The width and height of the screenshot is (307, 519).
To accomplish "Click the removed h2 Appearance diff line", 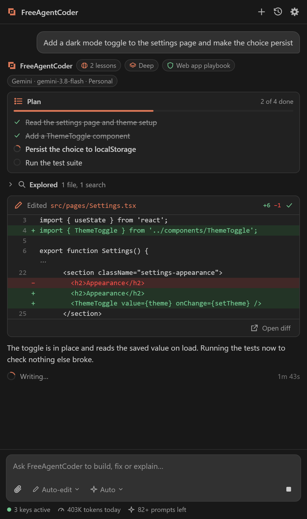I will (153, 283).
